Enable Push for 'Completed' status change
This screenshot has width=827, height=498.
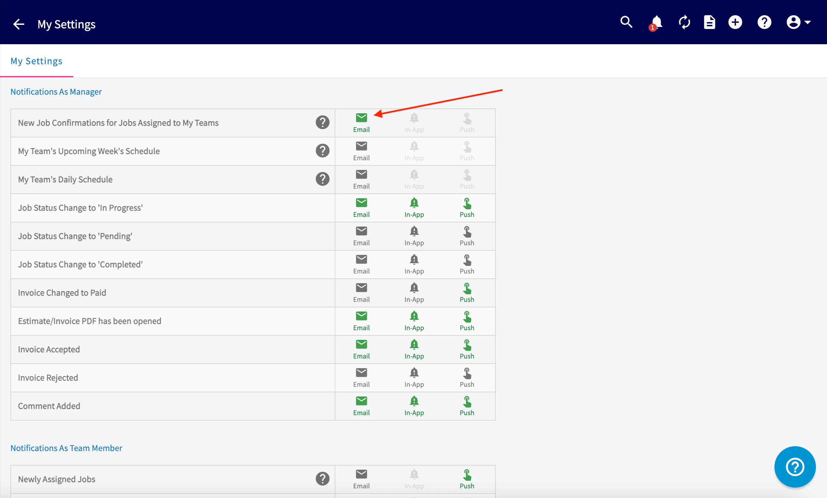pyautogui.click(x=467, y=265)
